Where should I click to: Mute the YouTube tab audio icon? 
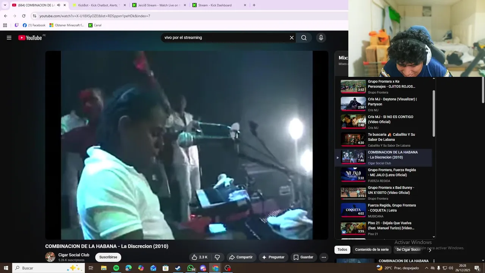point(58,5)
